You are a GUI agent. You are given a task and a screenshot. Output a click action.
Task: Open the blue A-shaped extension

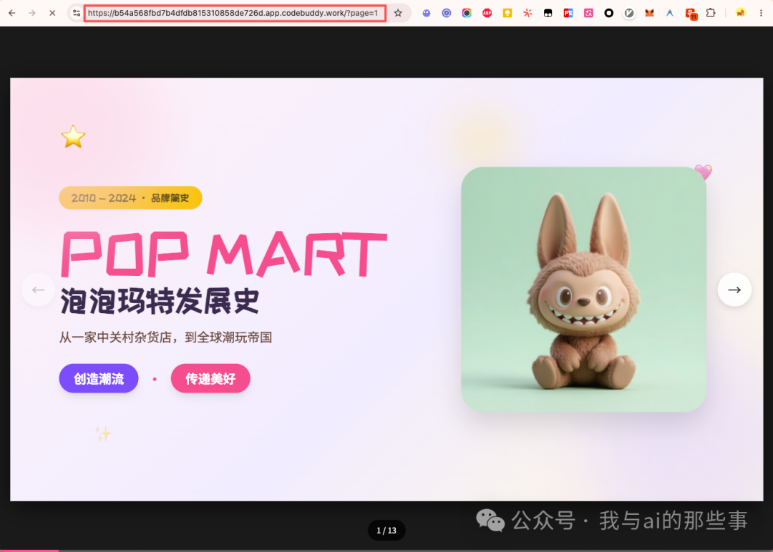[x=669, y=14]
